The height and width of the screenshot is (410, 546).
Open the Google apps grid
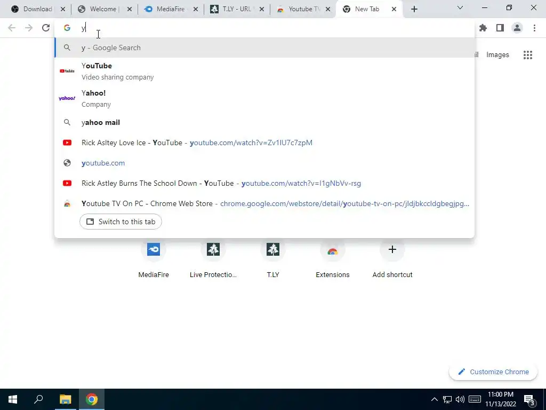528,55
